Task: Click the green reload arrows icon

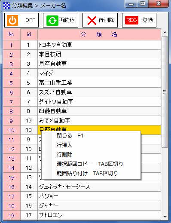Action: pos(52,21)
